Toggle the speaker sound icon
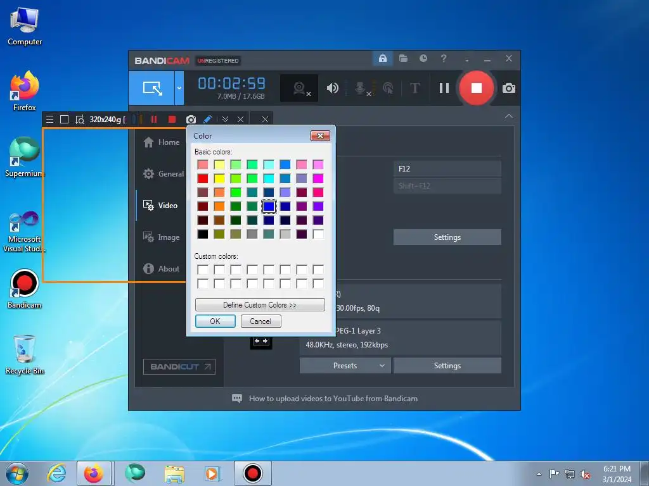Screen dimensions: 649x486 332,88
